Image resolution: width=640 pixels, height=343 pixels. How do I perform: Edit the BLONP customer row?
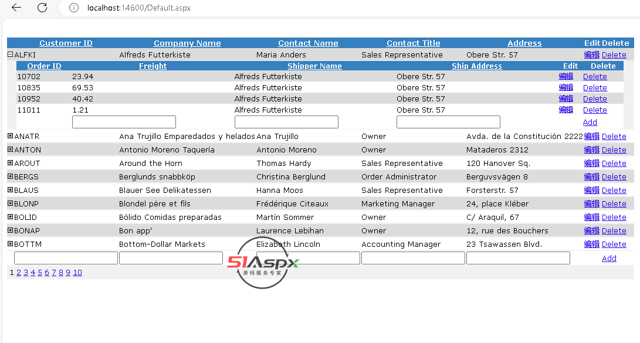591,204
